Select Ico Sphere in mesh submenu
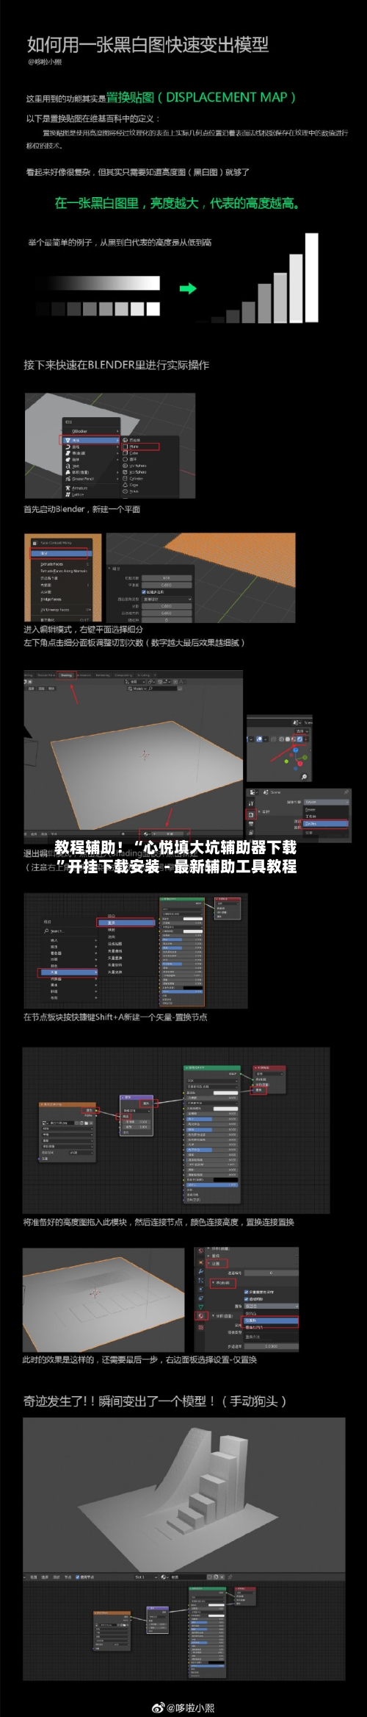367x1717 pixels. click(137, 472)
